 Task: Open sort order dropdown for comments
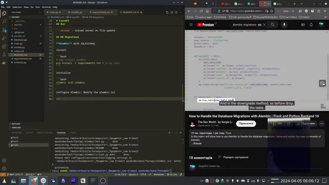pyautogui.click(x=233, y=157)
